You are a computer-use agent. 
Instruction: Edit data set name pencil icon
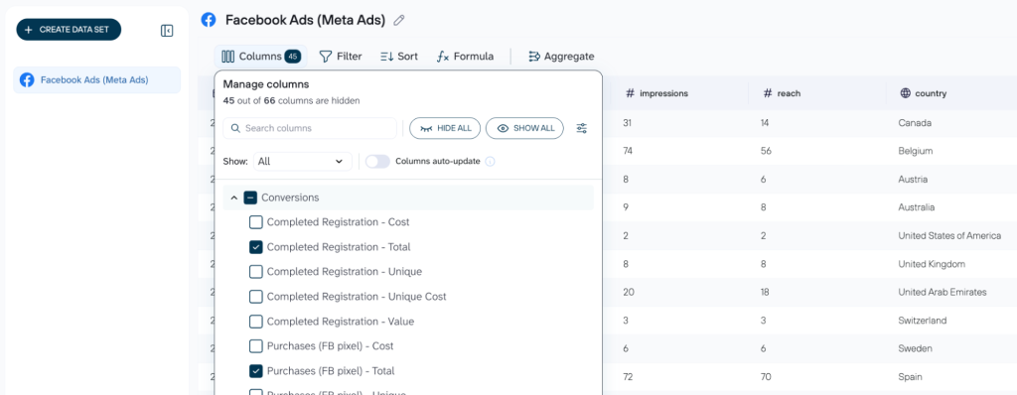pos(399,20)
